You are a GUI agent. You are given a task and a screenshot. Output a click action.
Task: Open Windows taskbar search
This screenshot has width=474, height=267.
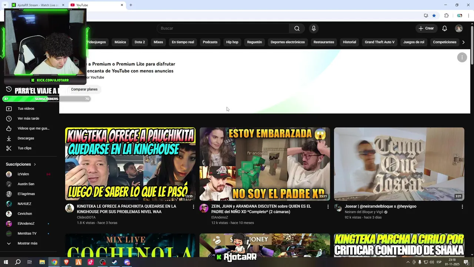pyautogui.click(x=18, y=262)
